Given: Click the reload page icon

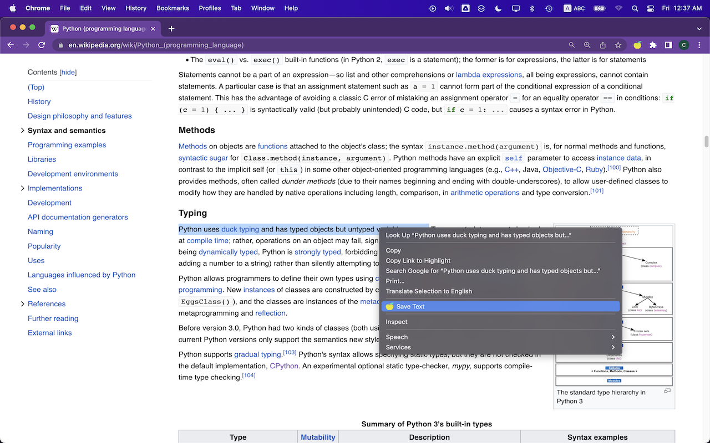Looking at the screenshot, I should click(x=42, y=45).
